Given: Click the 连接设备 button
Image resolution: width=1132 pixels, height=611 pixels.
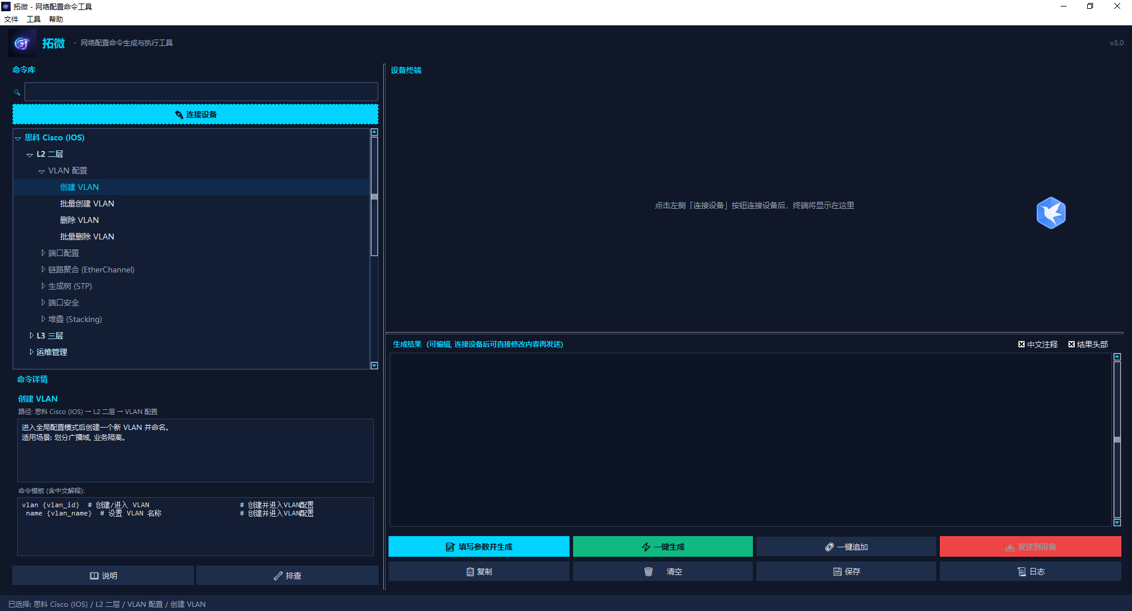Looking at the screenshot, I should 195,114.
